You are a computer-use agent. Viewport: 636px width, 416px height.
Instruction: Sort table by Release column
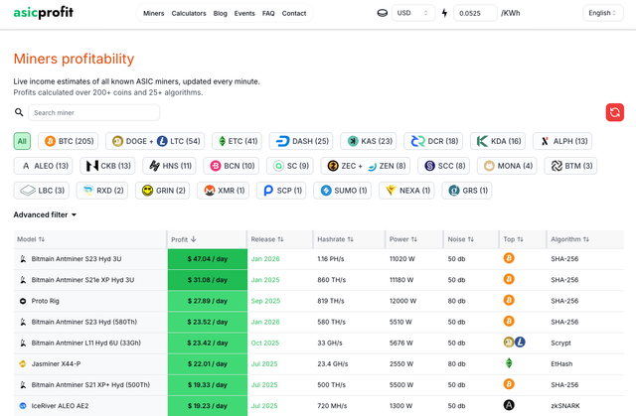(267, 239)
